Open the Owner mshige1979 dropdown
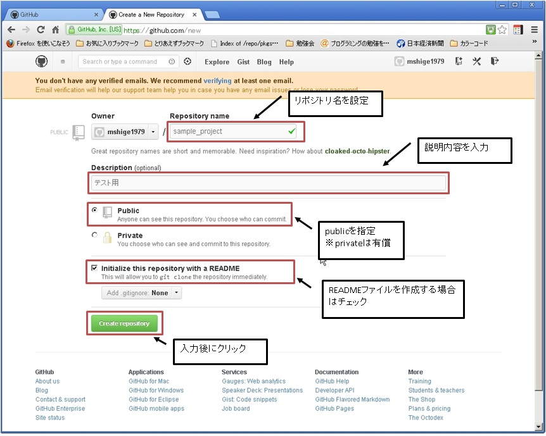 point(125,132)
